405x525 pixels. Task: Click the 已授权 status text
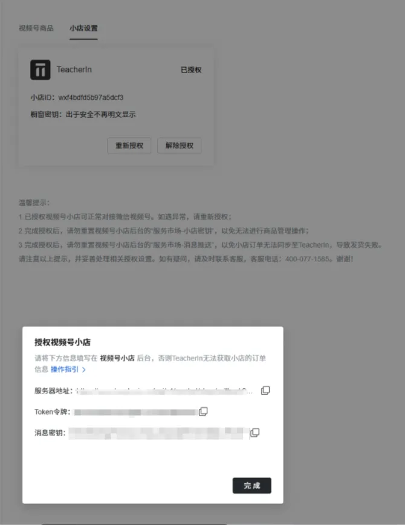(x=191, y=69)
